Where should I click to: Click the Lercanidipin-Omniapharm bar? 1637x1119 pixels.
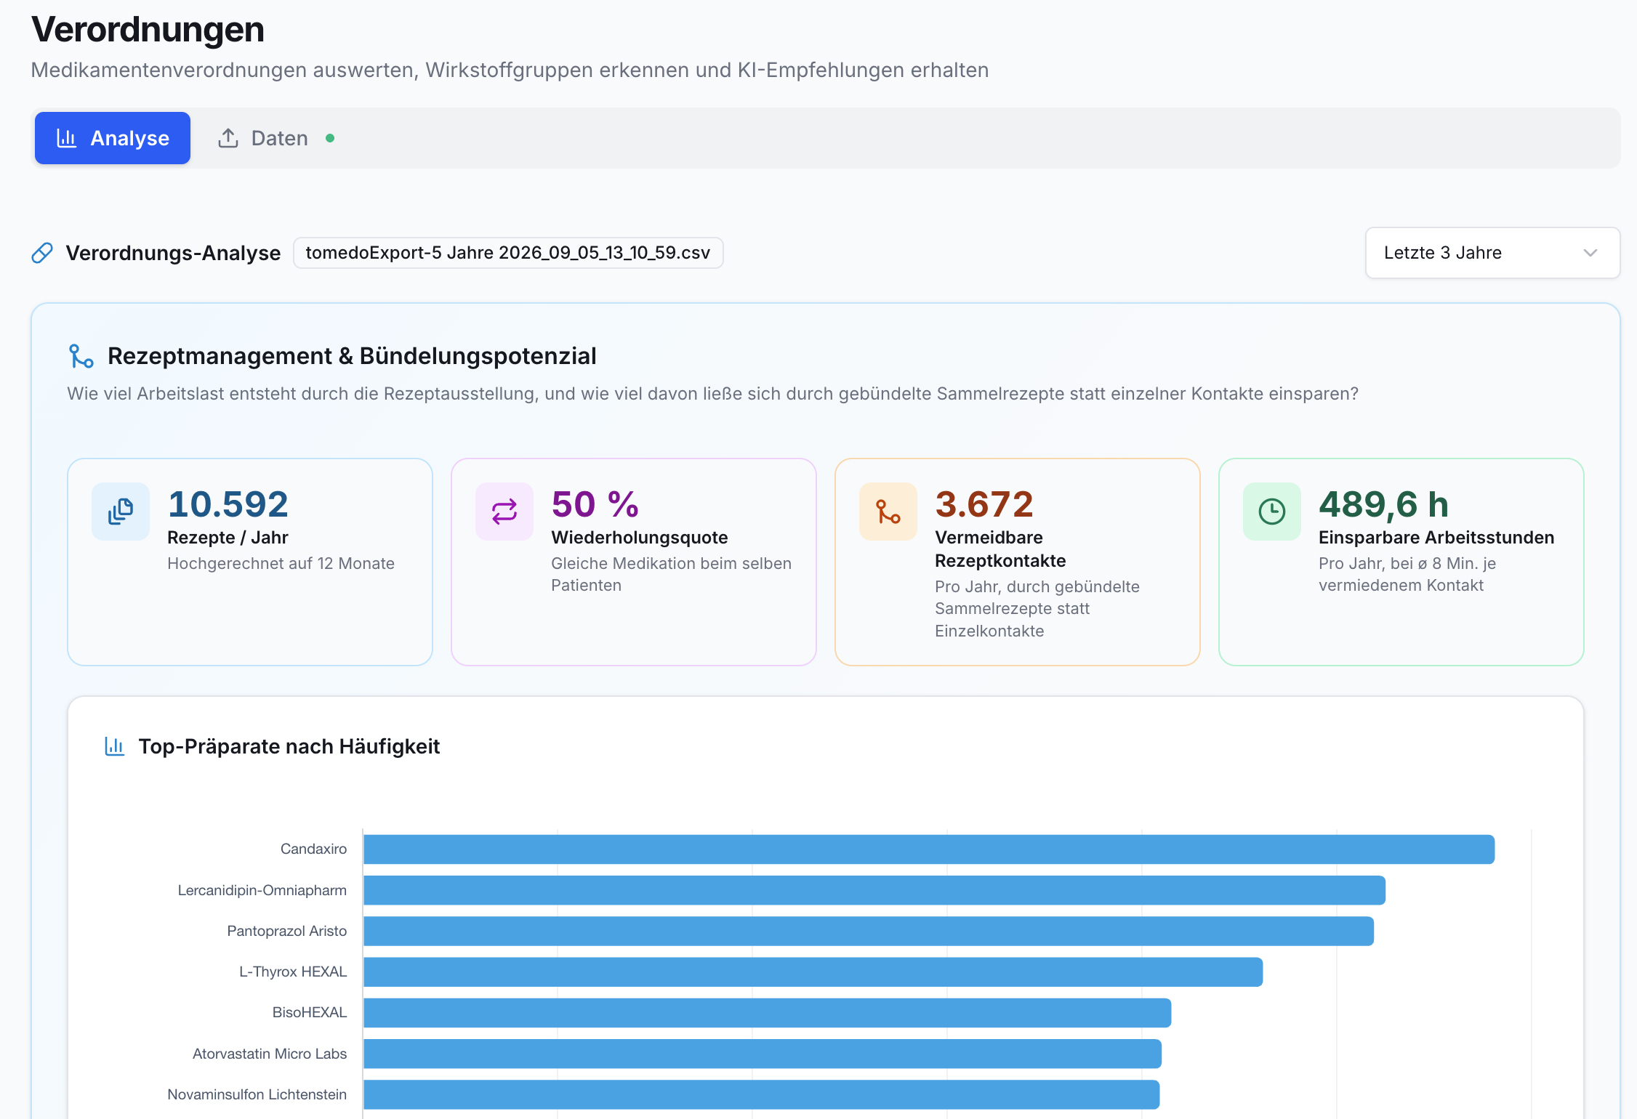point(874,890)
